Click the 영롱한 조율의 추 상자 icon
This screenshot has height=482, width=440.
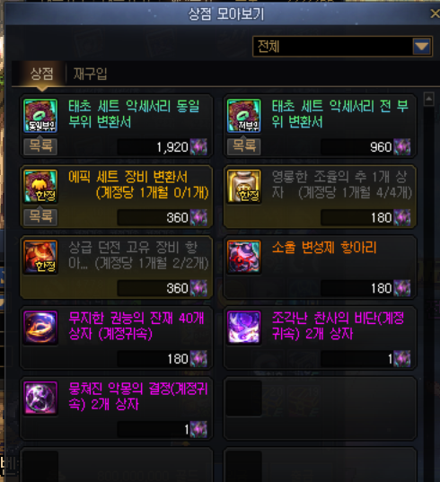coord(244,187)
